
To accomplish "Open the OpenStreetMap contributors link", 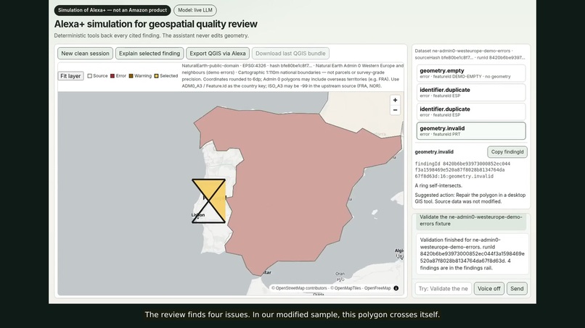I will (x=299, y=288).
